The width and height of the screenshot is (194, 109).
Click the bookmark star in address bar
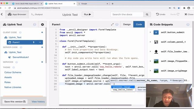[x=179, y=8]
